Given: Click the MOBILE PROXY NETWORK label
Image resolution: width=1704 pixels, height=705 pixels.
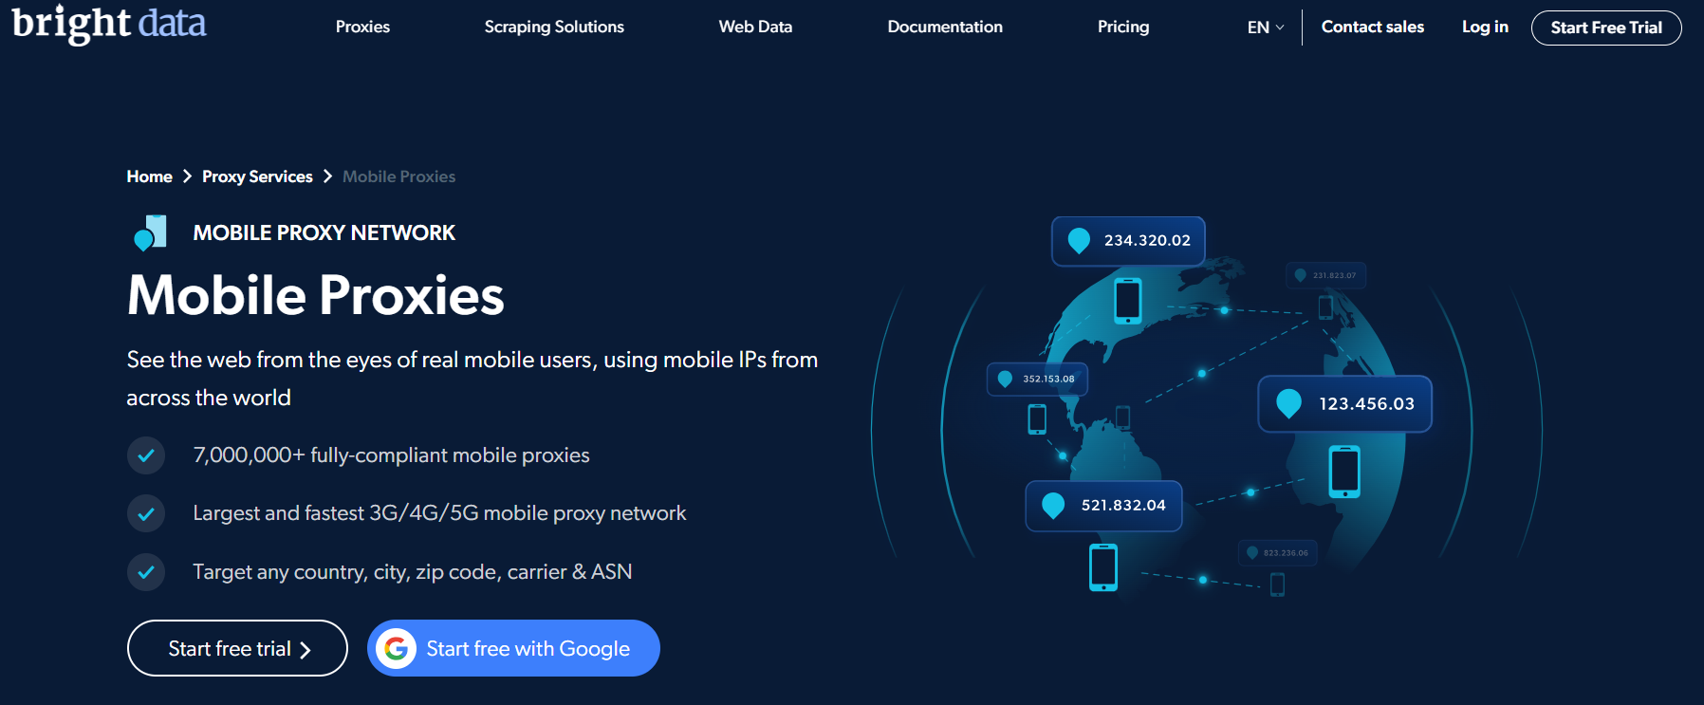Looking at the screenshot, I should (x=324, y=232).
